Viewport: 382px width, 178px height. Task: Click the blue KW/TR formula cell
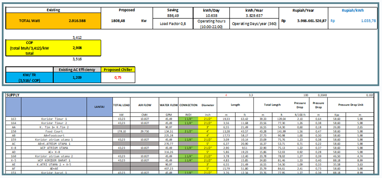pos(29,78)
